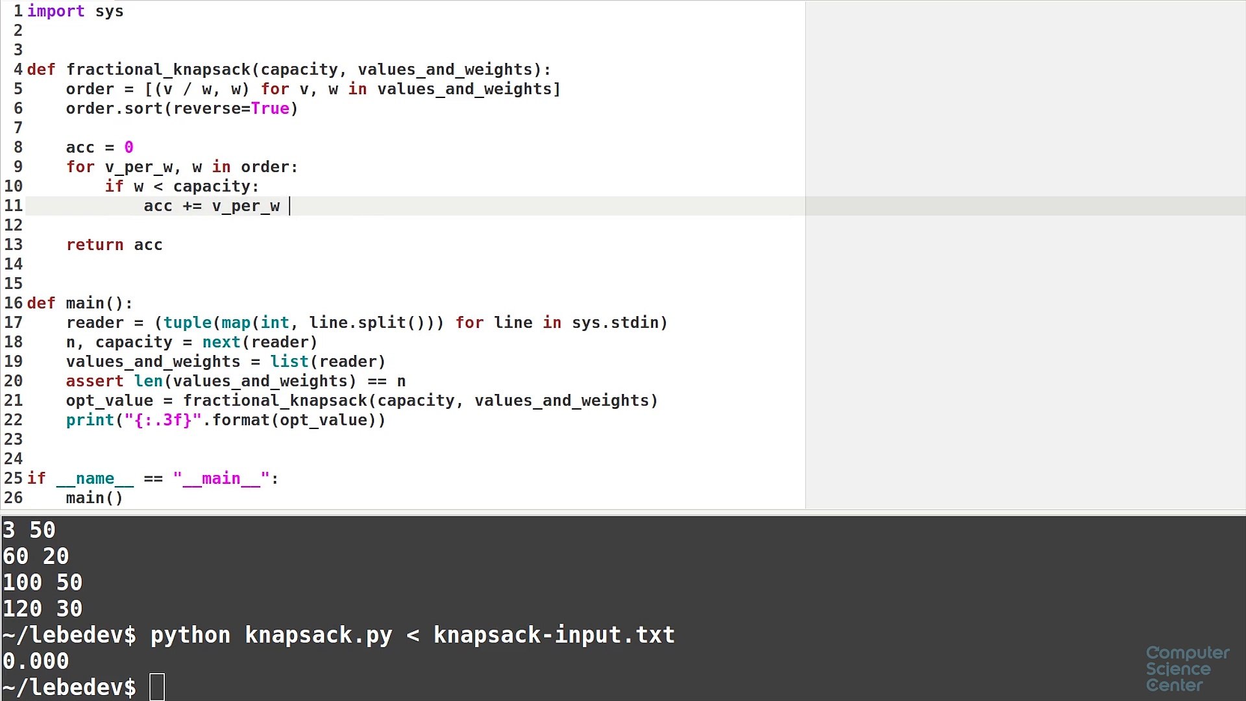Click the 'acc = 0' assignment line
The image size is (1246, 701).
coord(99,147)
